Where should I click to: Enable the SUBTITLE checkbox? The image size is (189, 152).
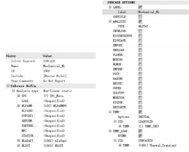[x=140, y=17]
